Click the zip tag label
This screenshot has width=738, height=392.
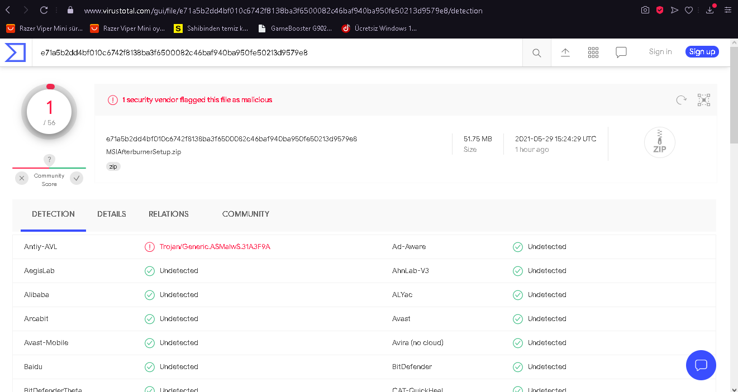[x=113, y=166]
